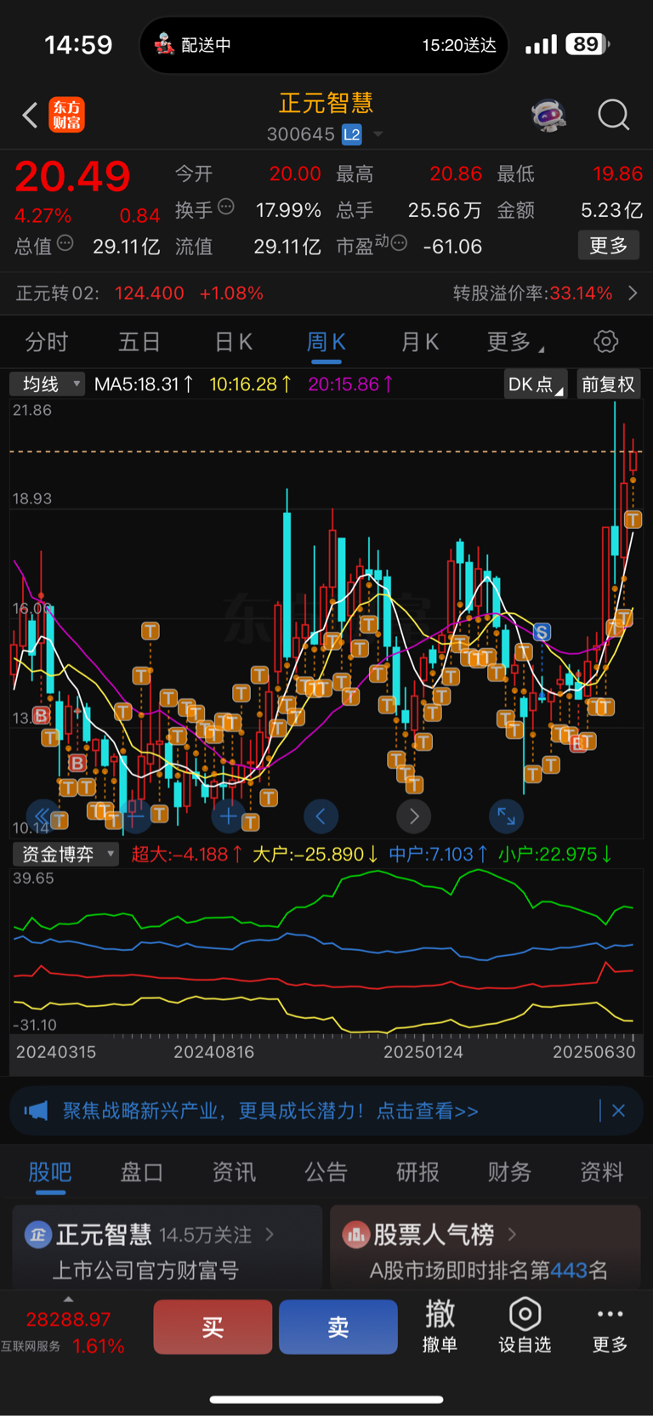Tap the battery 89 indicator

(588, 44)
